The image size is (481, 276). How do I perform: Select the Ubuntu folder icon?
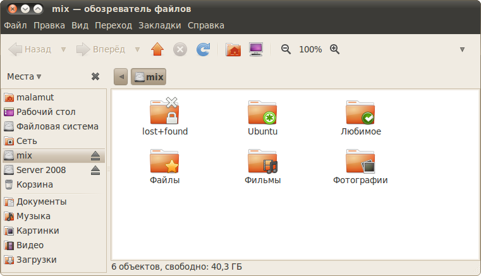pos(262,112)
